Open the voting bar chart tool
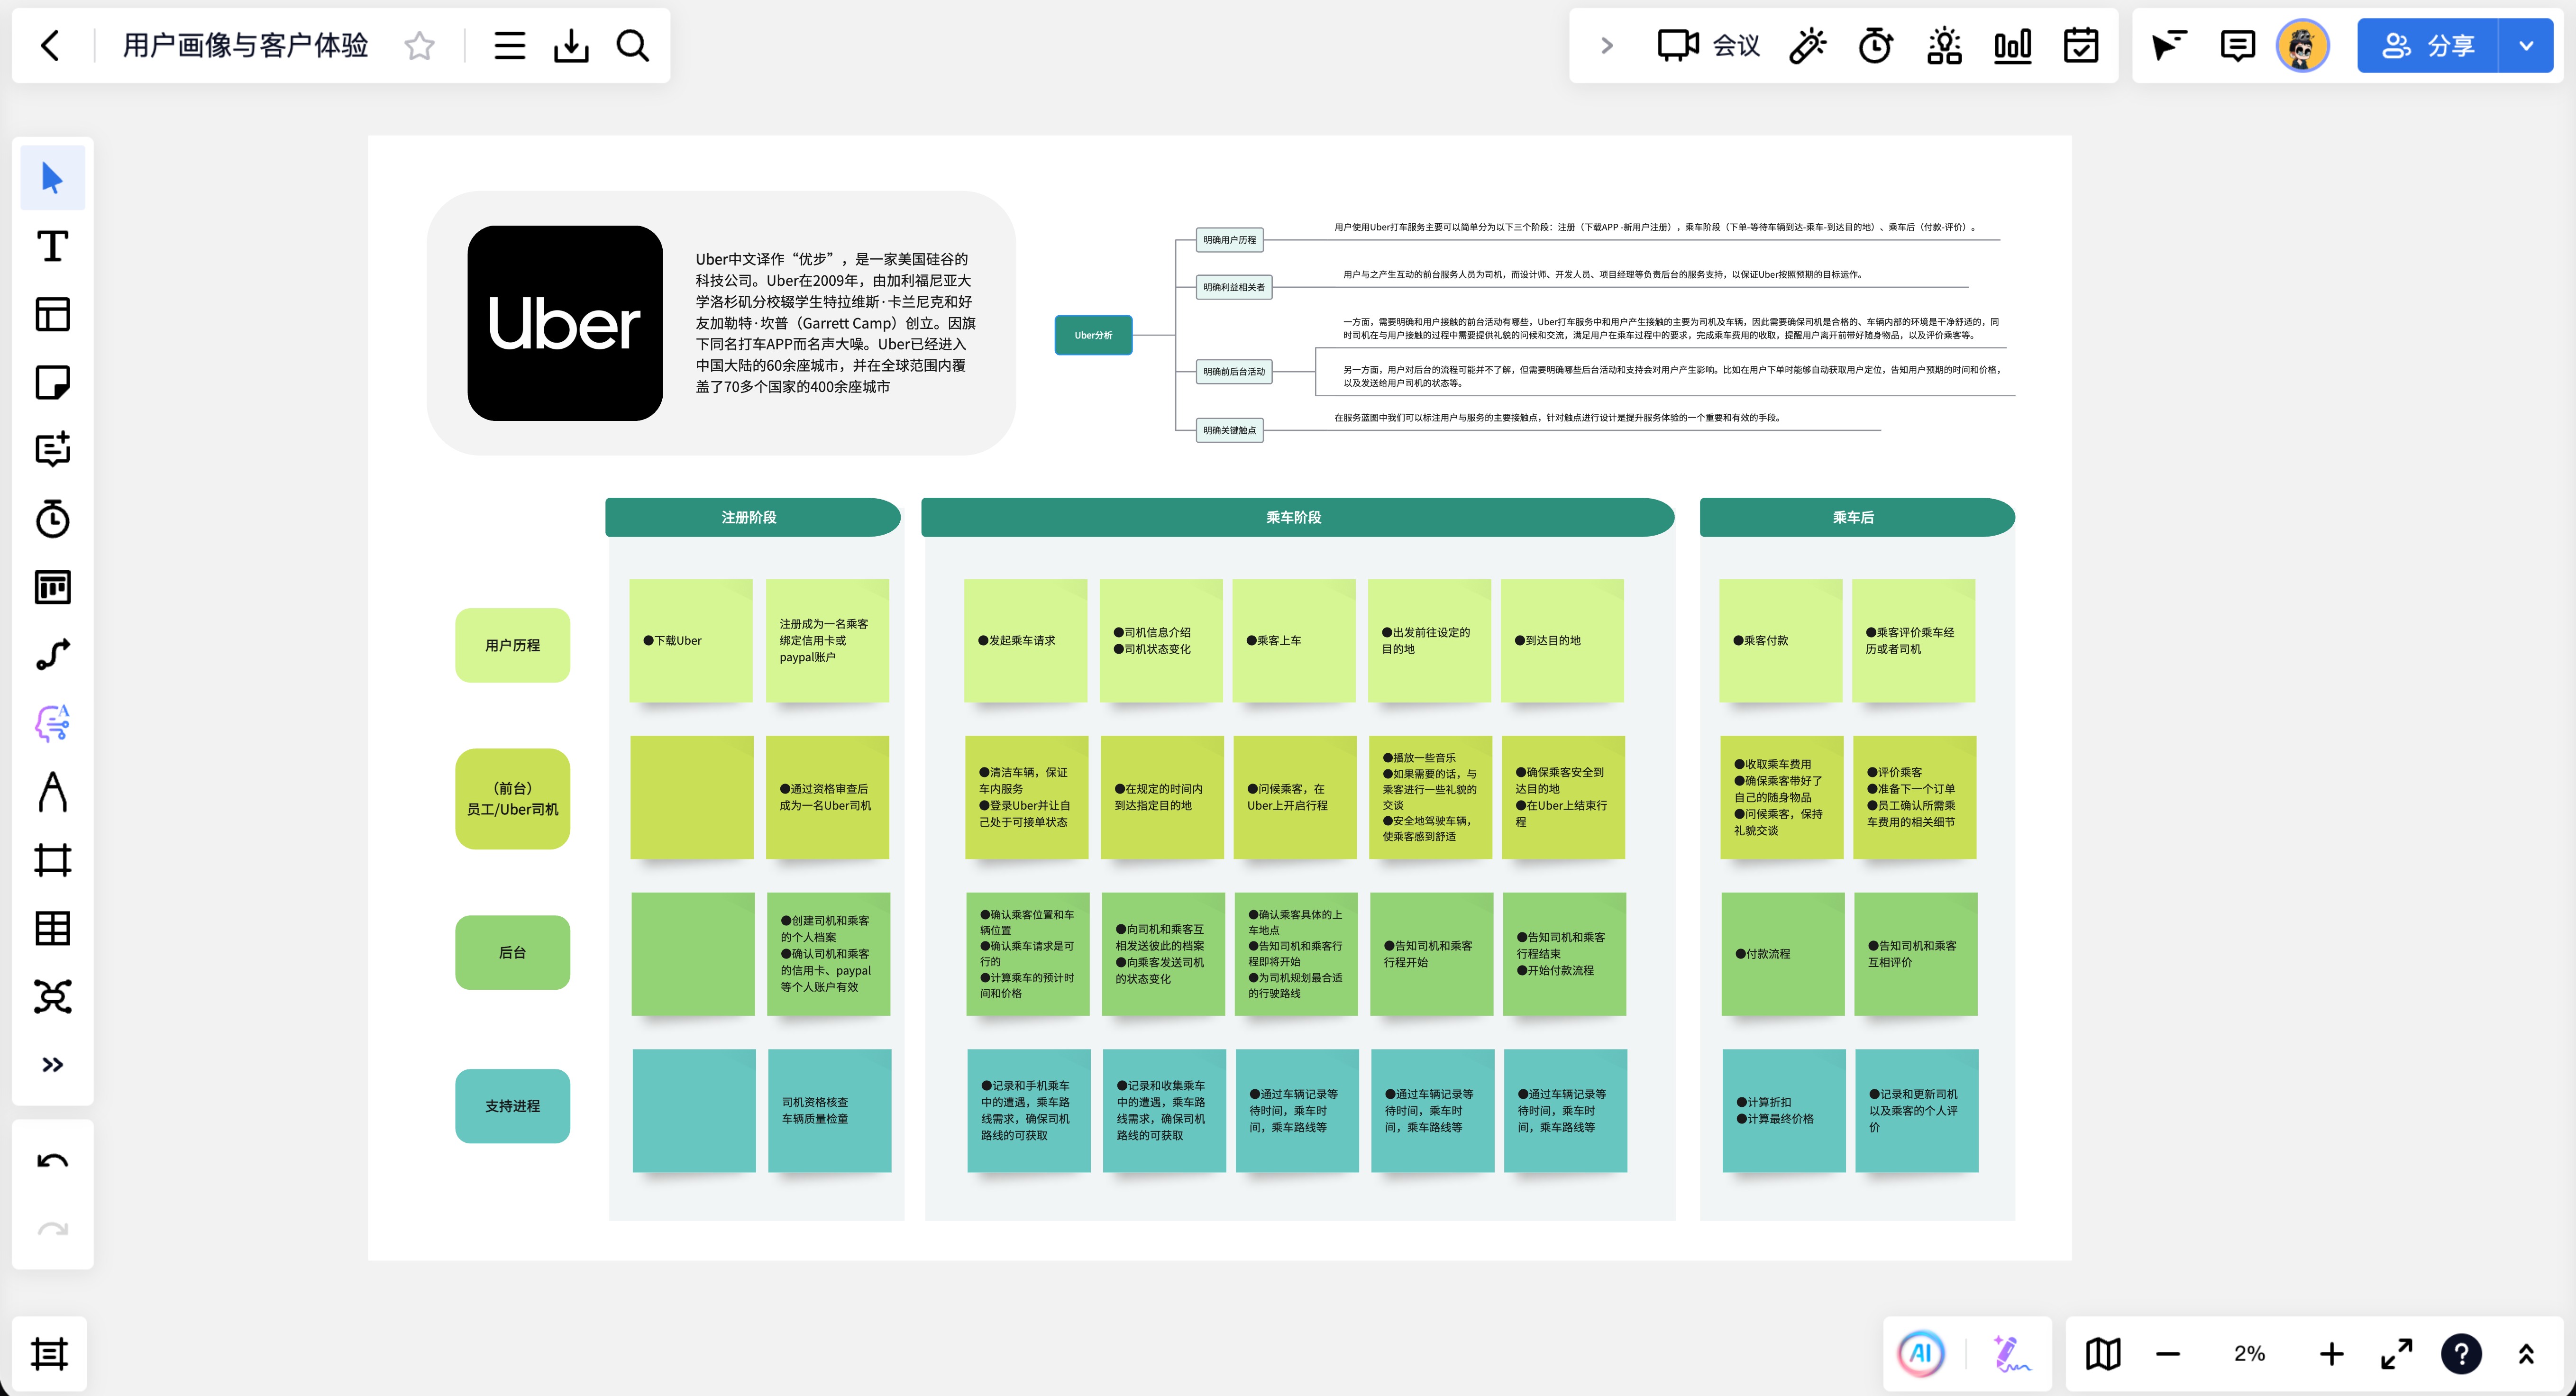 point(2012,45)
